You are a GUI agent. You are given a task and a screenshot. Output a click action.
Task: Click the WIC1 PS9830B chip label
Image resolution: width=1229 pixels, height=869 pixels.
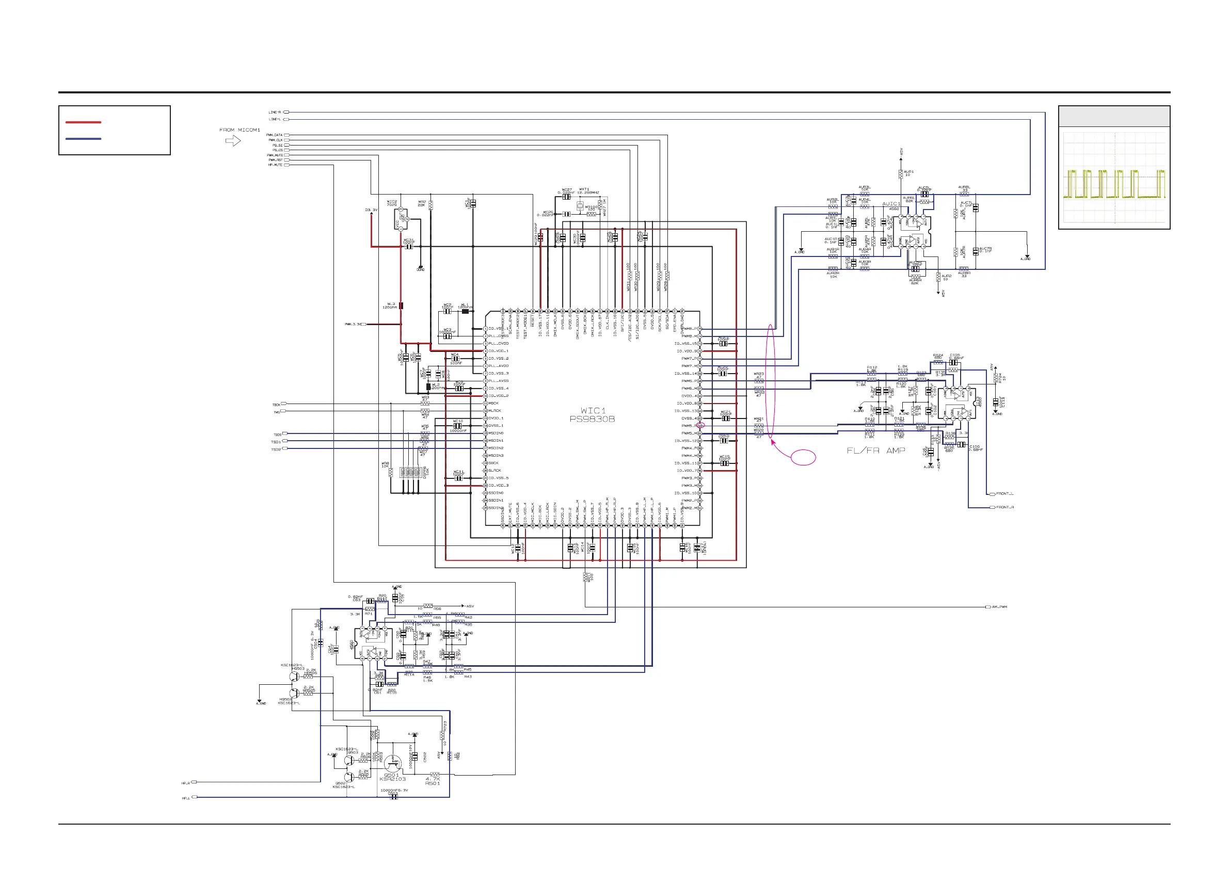592,415
